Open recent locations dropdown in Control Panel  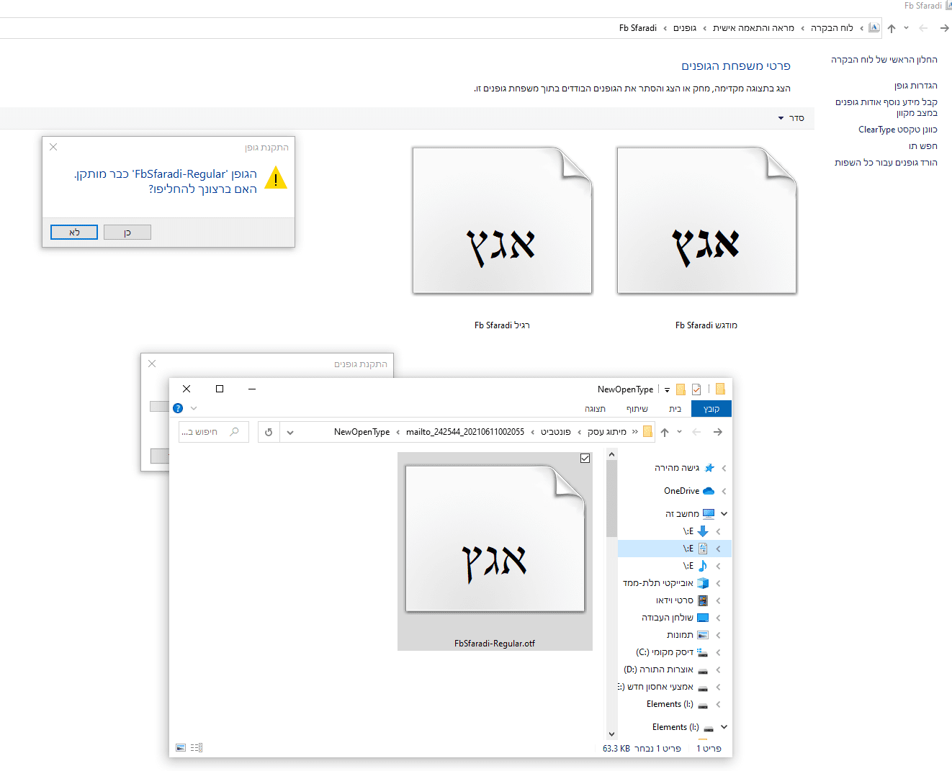[906, 28]
